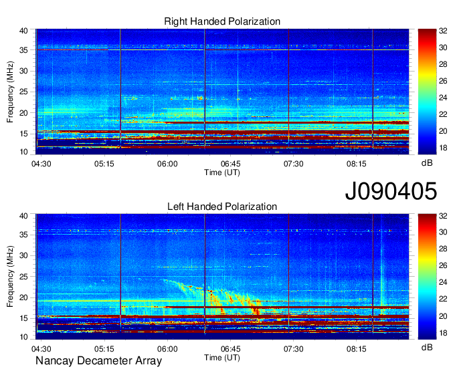Click the 06:00 time tick of Right Handed plot
This screenshot has height=369, width=455.
click(167, 164)
